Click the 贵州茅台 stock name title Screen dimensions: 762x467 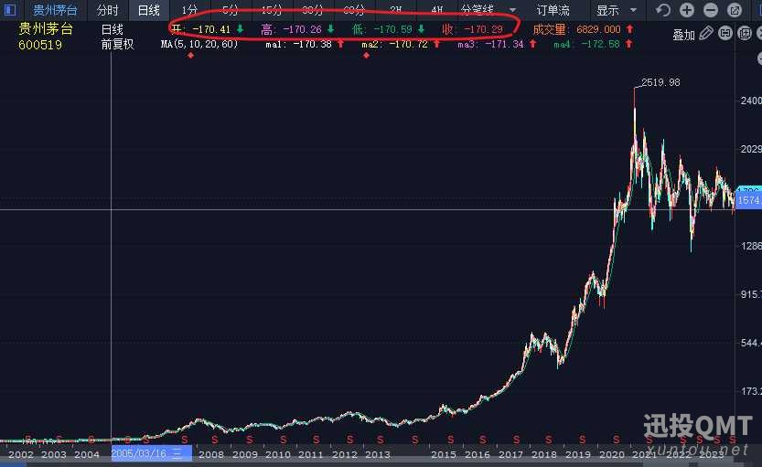pyautogui.click(x=46, y=28)
